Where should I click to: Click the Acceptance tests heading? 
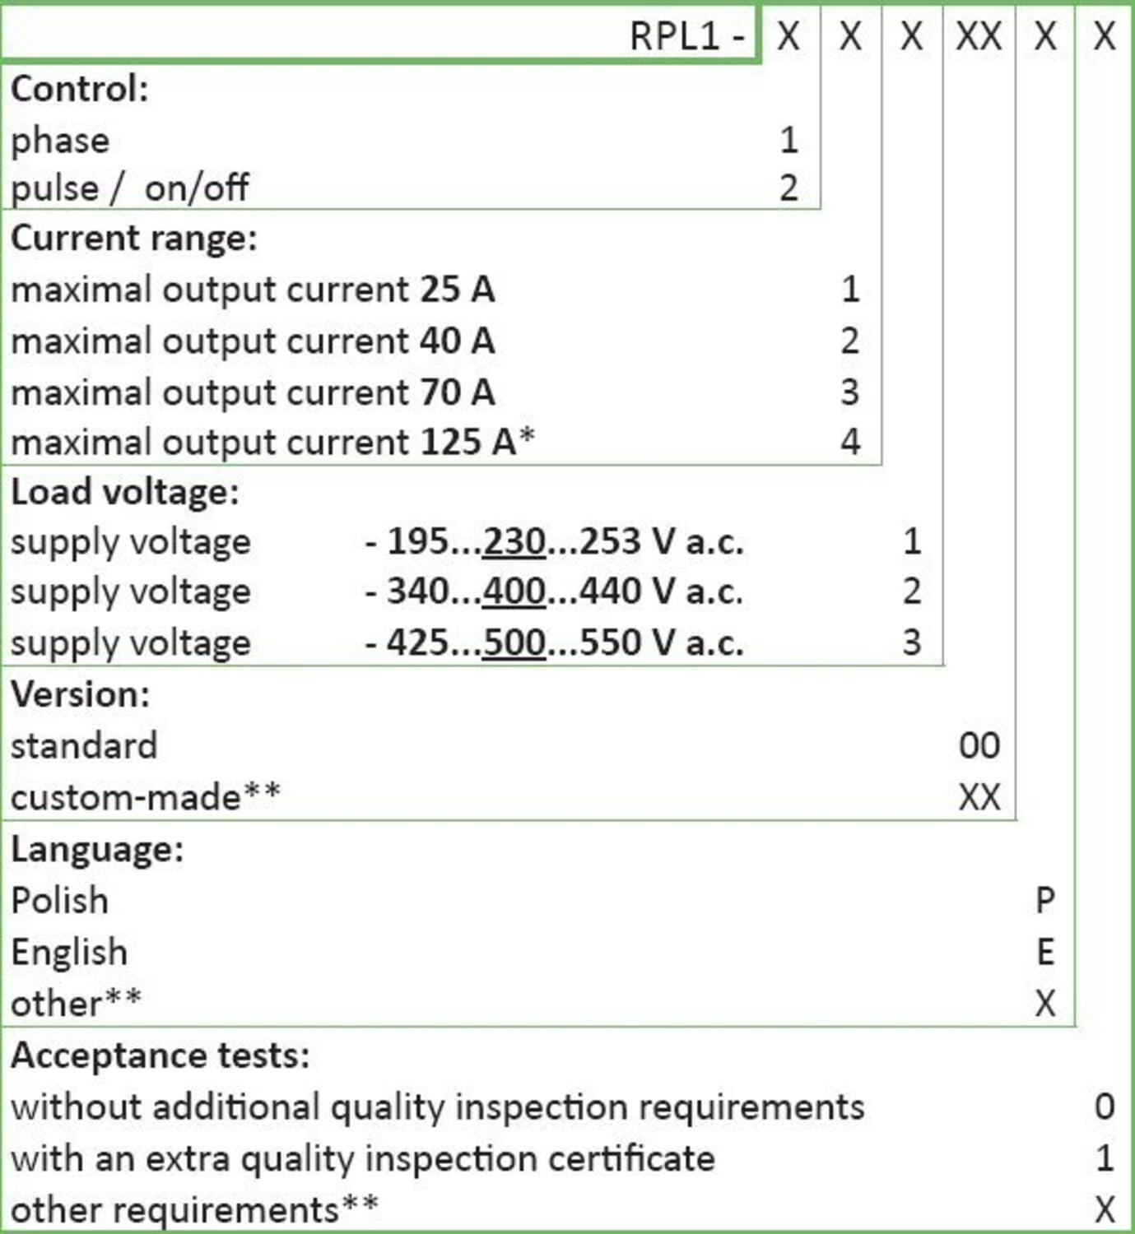coord(160,1055)
